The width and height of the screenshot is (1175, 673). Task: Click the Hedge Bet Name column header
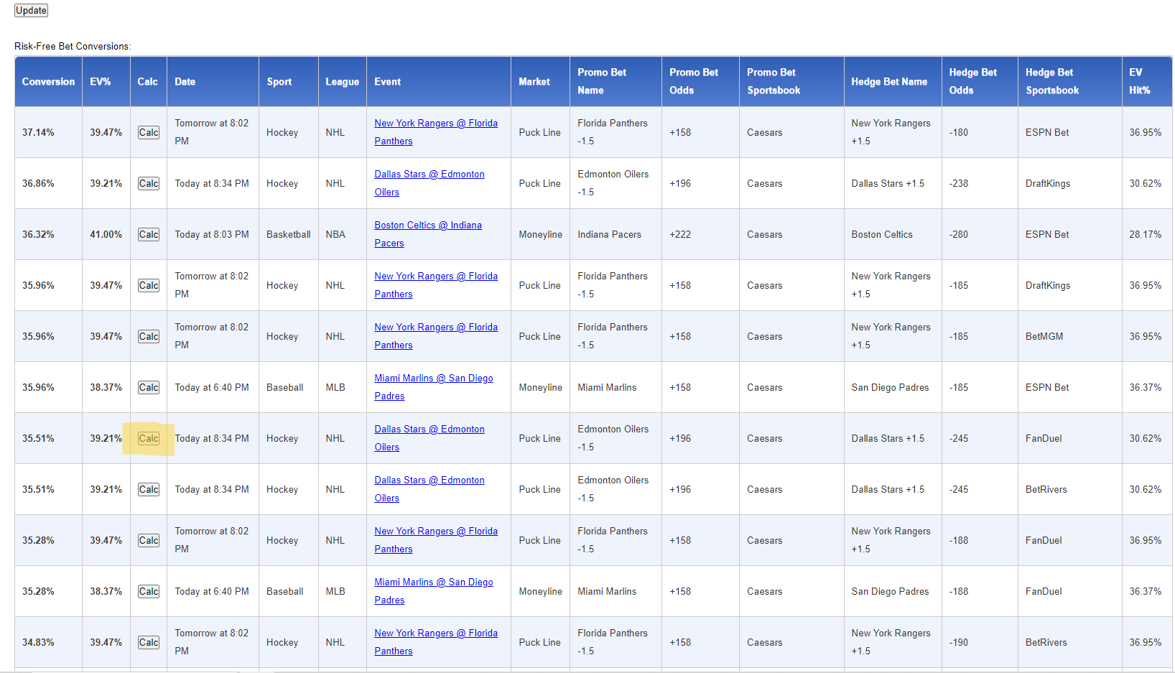tap(893, 82)
